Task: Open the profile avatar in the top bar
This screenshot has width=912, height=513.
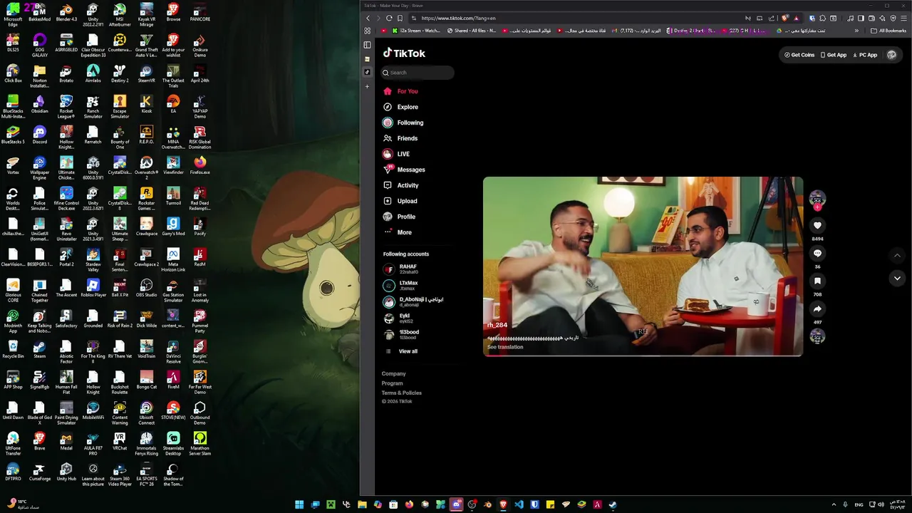Action: coord(891,55)
